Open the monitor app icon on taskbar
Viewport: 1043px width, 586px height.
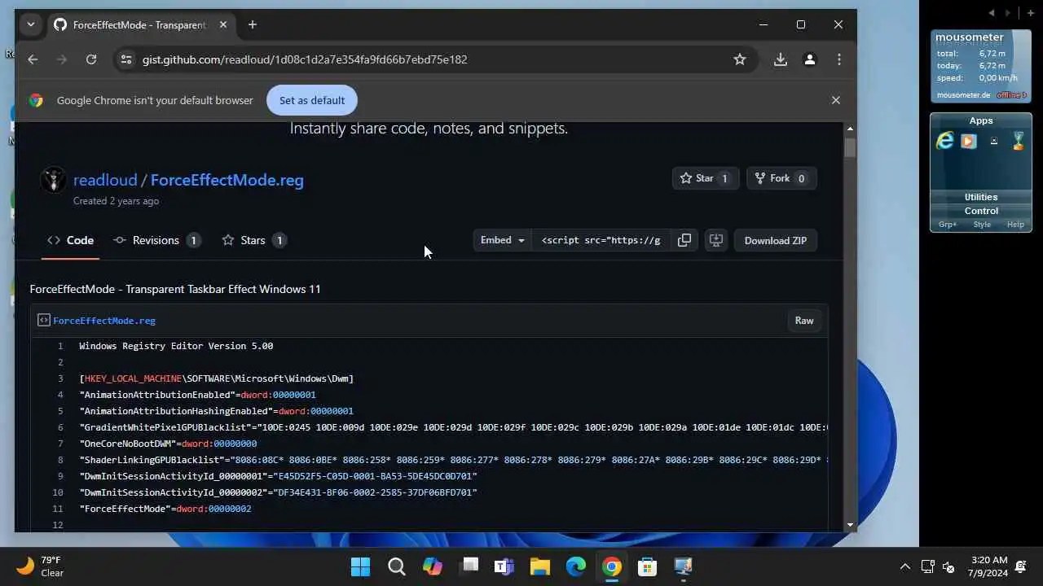click(683, 566)
